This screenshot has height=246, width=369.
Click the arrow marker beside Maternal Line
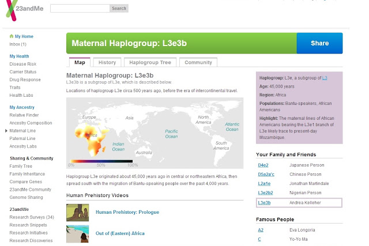[6, 131]
